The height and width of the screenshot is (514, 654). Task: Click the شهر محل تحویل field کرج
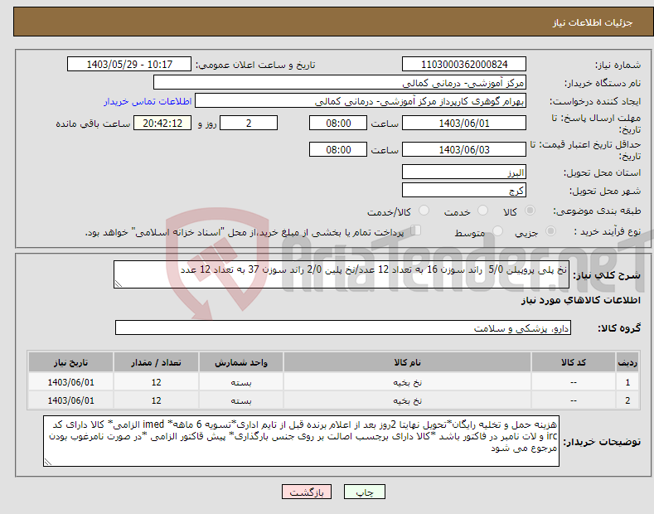click(464, 190)
